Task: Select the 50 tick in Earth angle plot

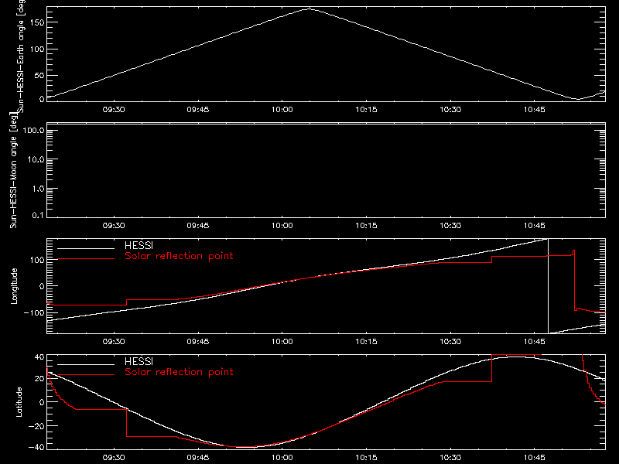Action: [x=39, y=75]
